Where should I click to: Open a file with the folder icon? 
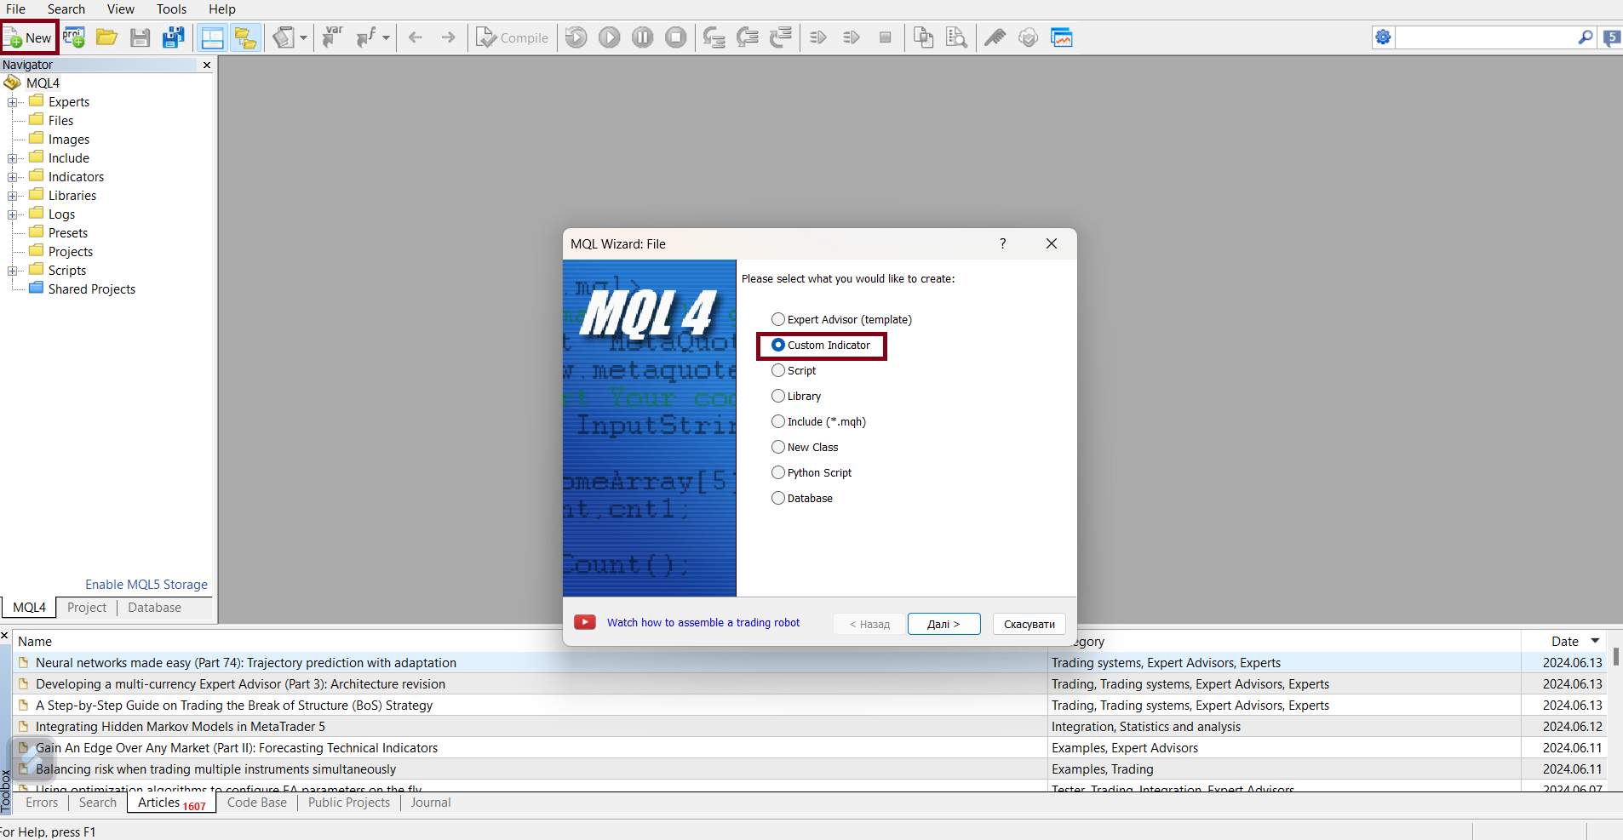point(106,37)
